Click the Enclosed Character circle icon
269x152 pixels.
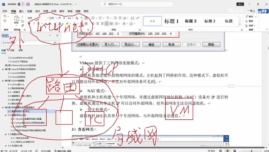[86, 23]
